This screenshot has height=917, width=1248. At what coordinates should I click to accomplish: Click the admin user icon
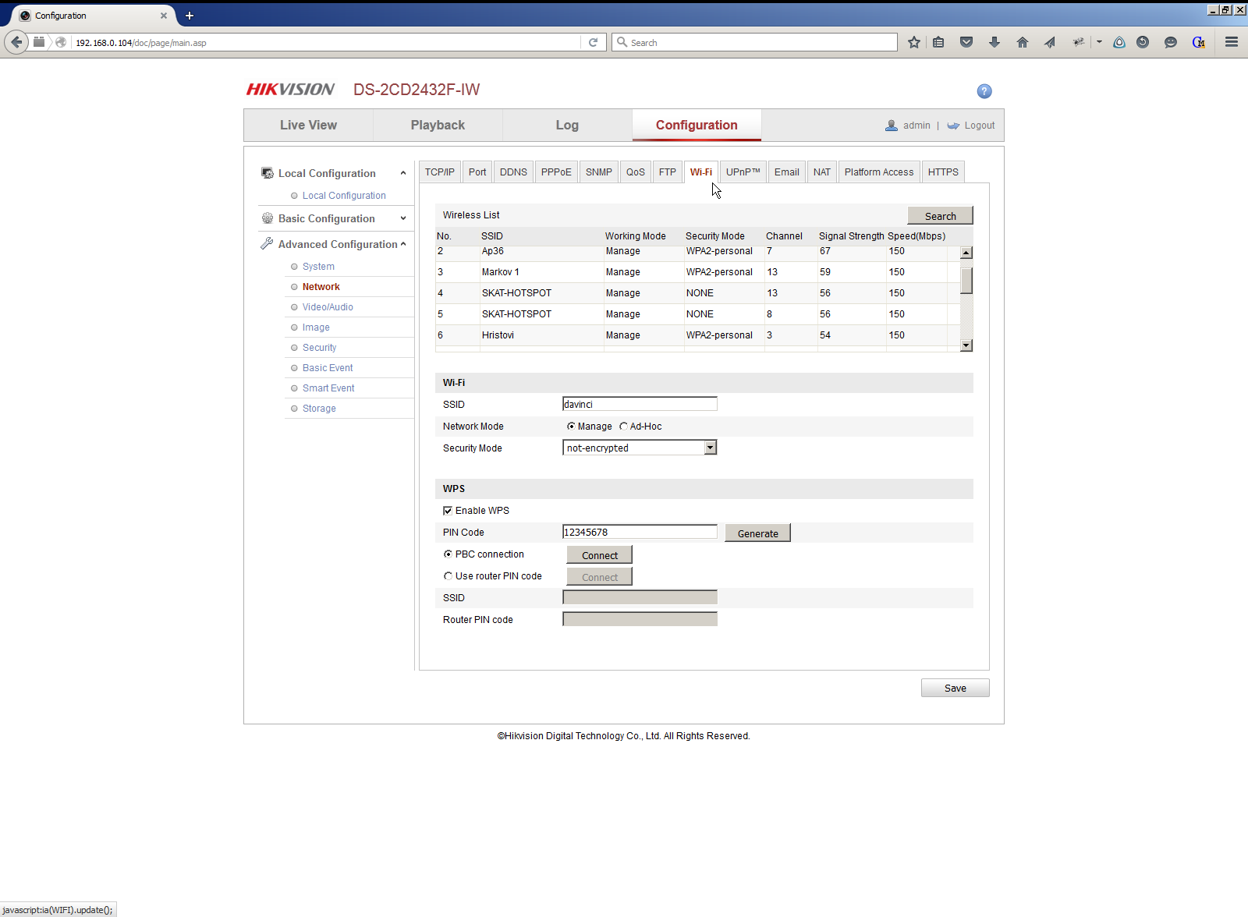coord(892,126)
